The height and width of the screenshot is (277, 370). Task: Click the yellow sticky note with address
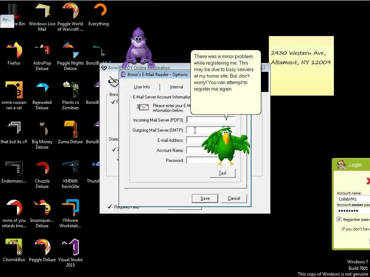(x=301, y=66)
